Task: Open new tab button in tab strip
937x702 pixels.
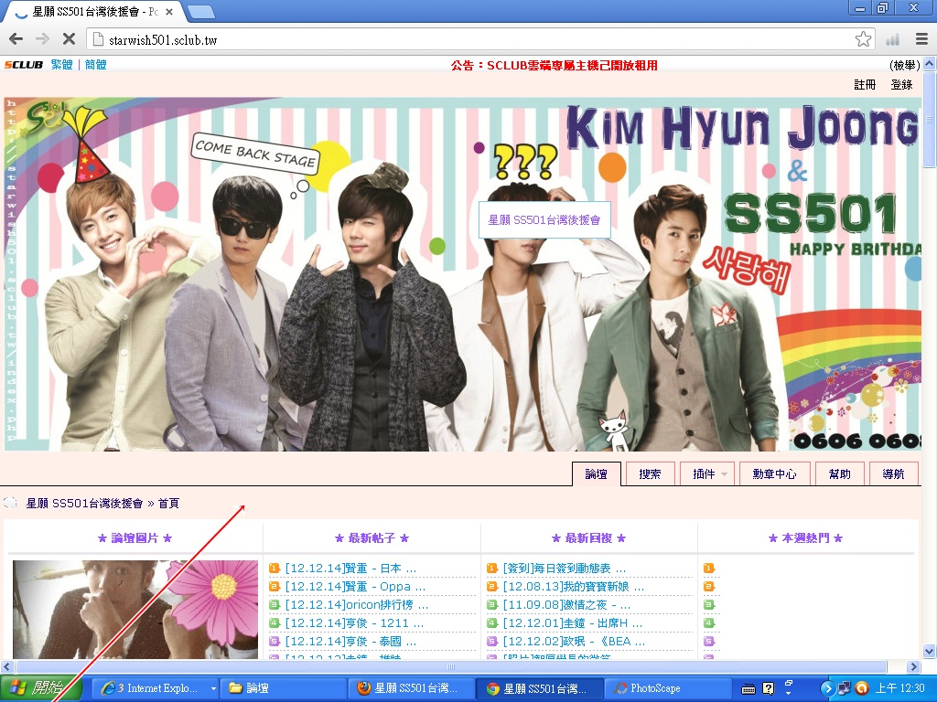Action: pos(201,11)
